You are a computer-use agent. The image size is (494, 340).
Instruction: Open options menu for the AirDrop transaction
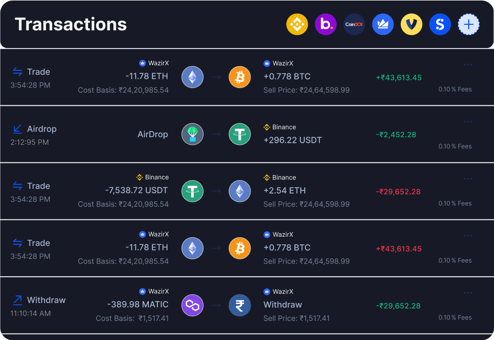(x=467, y=121)
